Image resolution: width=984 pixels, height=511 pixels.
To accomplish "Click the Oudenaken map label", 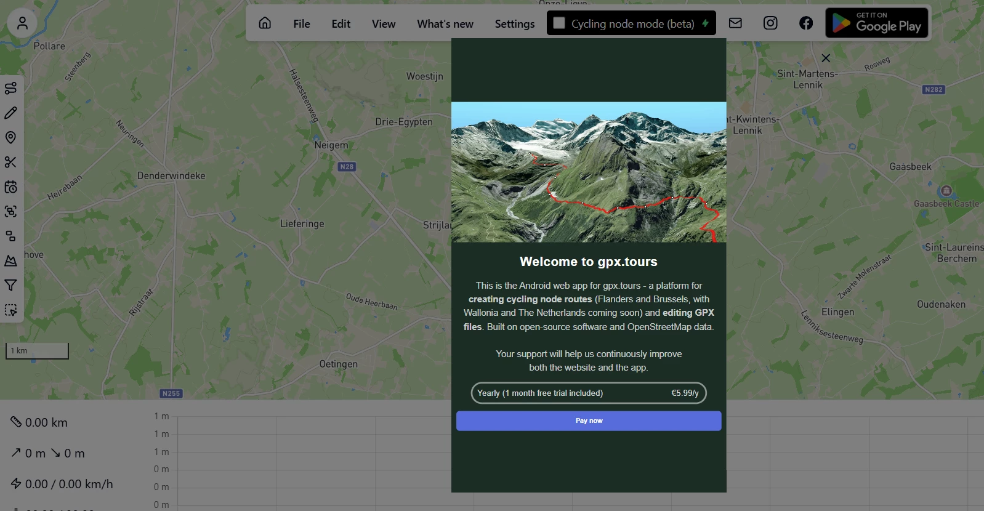I will (941, 304).
